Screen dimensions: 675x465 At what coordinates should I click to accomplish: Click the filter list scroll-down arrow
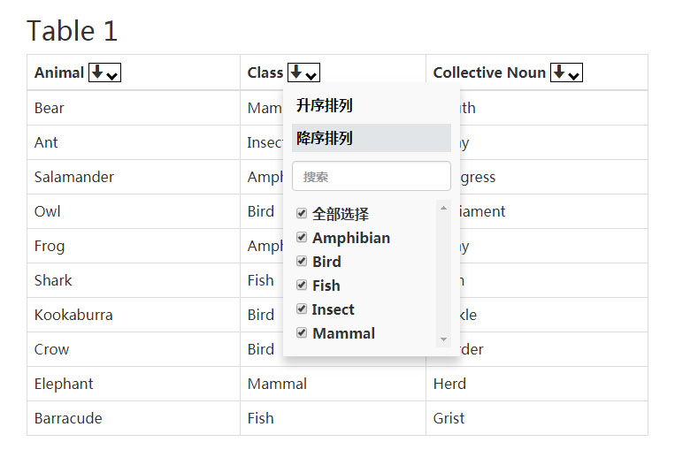(x=444, y=339)
